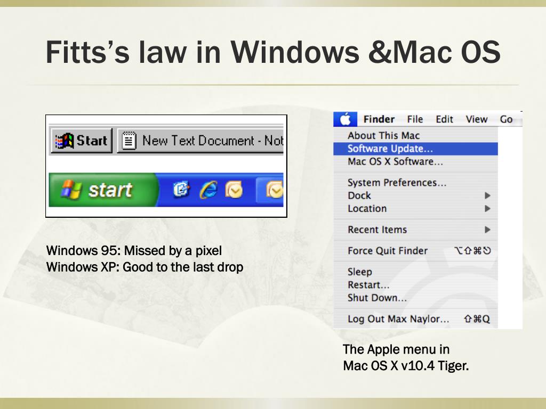
Task: Open System Preferences…
Action: click(415, 182)
